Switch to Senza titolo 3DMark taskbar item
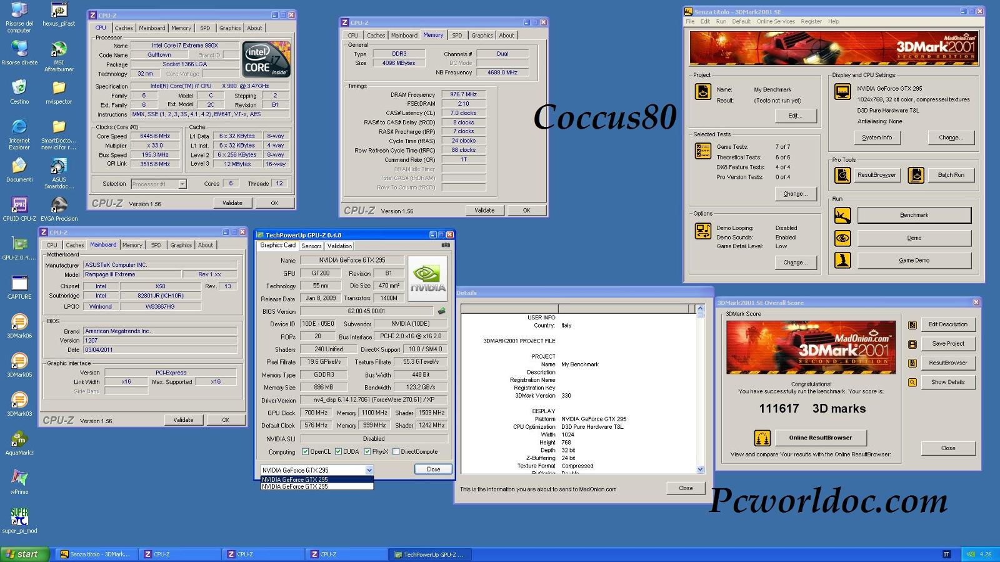The width and height of the screenshot is (1000, 562). tap(96, 554)
